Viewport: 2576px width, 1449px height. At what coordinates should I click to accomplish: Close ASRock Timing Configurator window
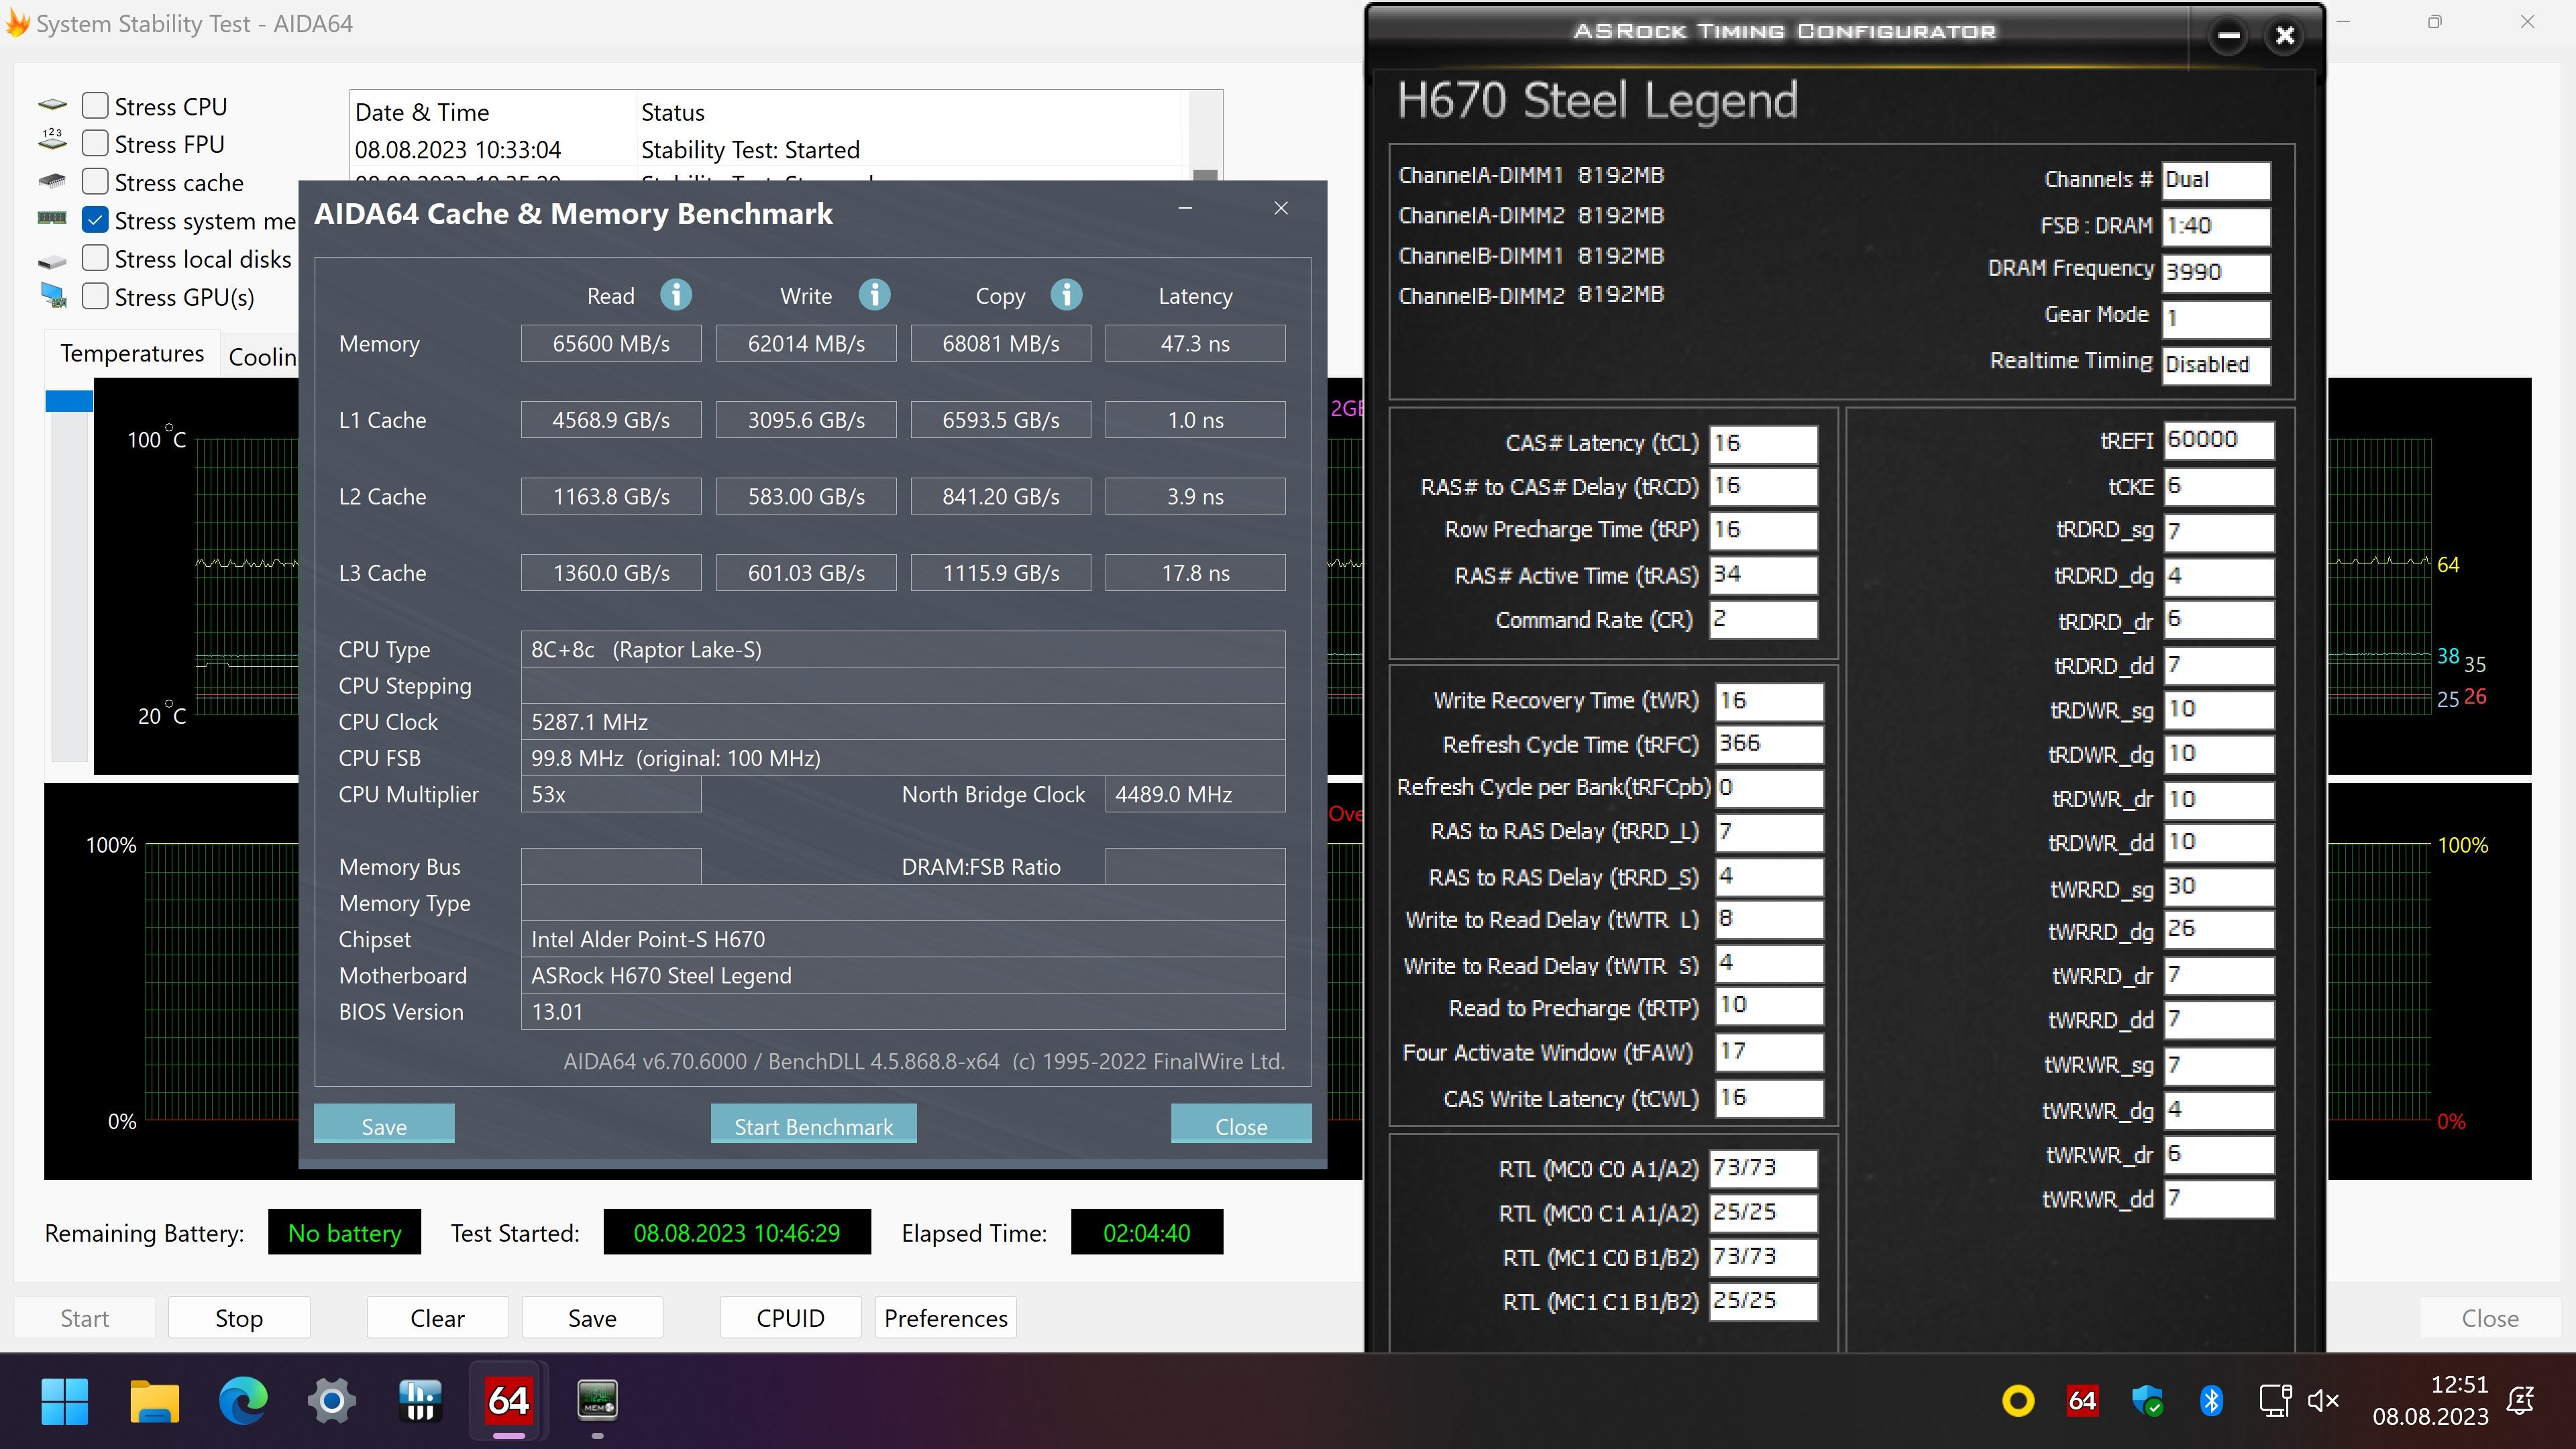coord(2285,36)
